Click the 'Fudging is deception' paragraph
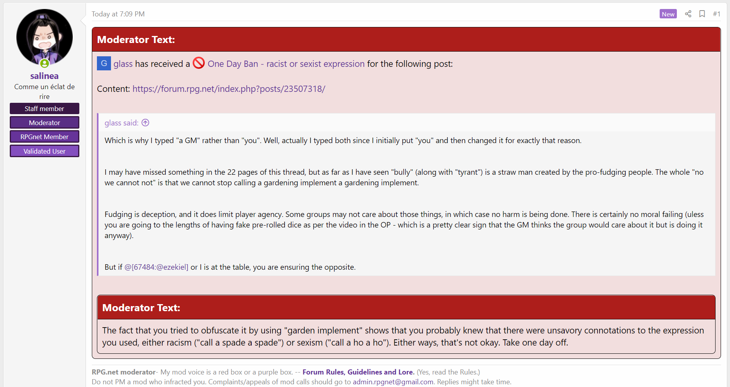 tap(404, 225)
